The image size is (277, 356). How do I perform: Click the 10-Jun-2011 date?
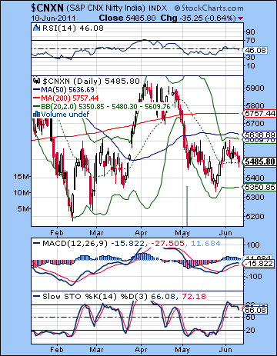53,18
